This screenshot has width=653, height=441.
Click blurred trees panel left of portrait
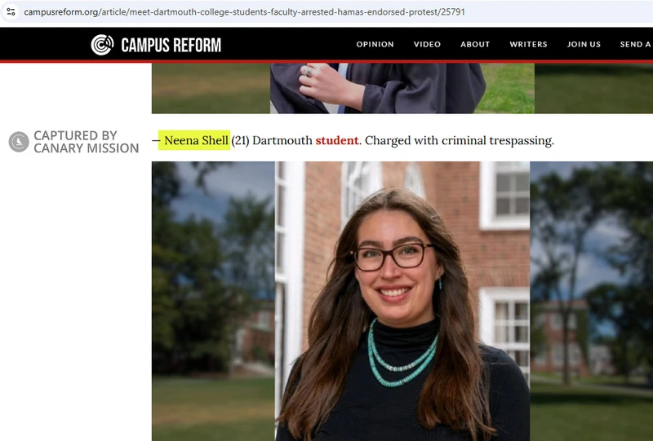tap(213, 302)
